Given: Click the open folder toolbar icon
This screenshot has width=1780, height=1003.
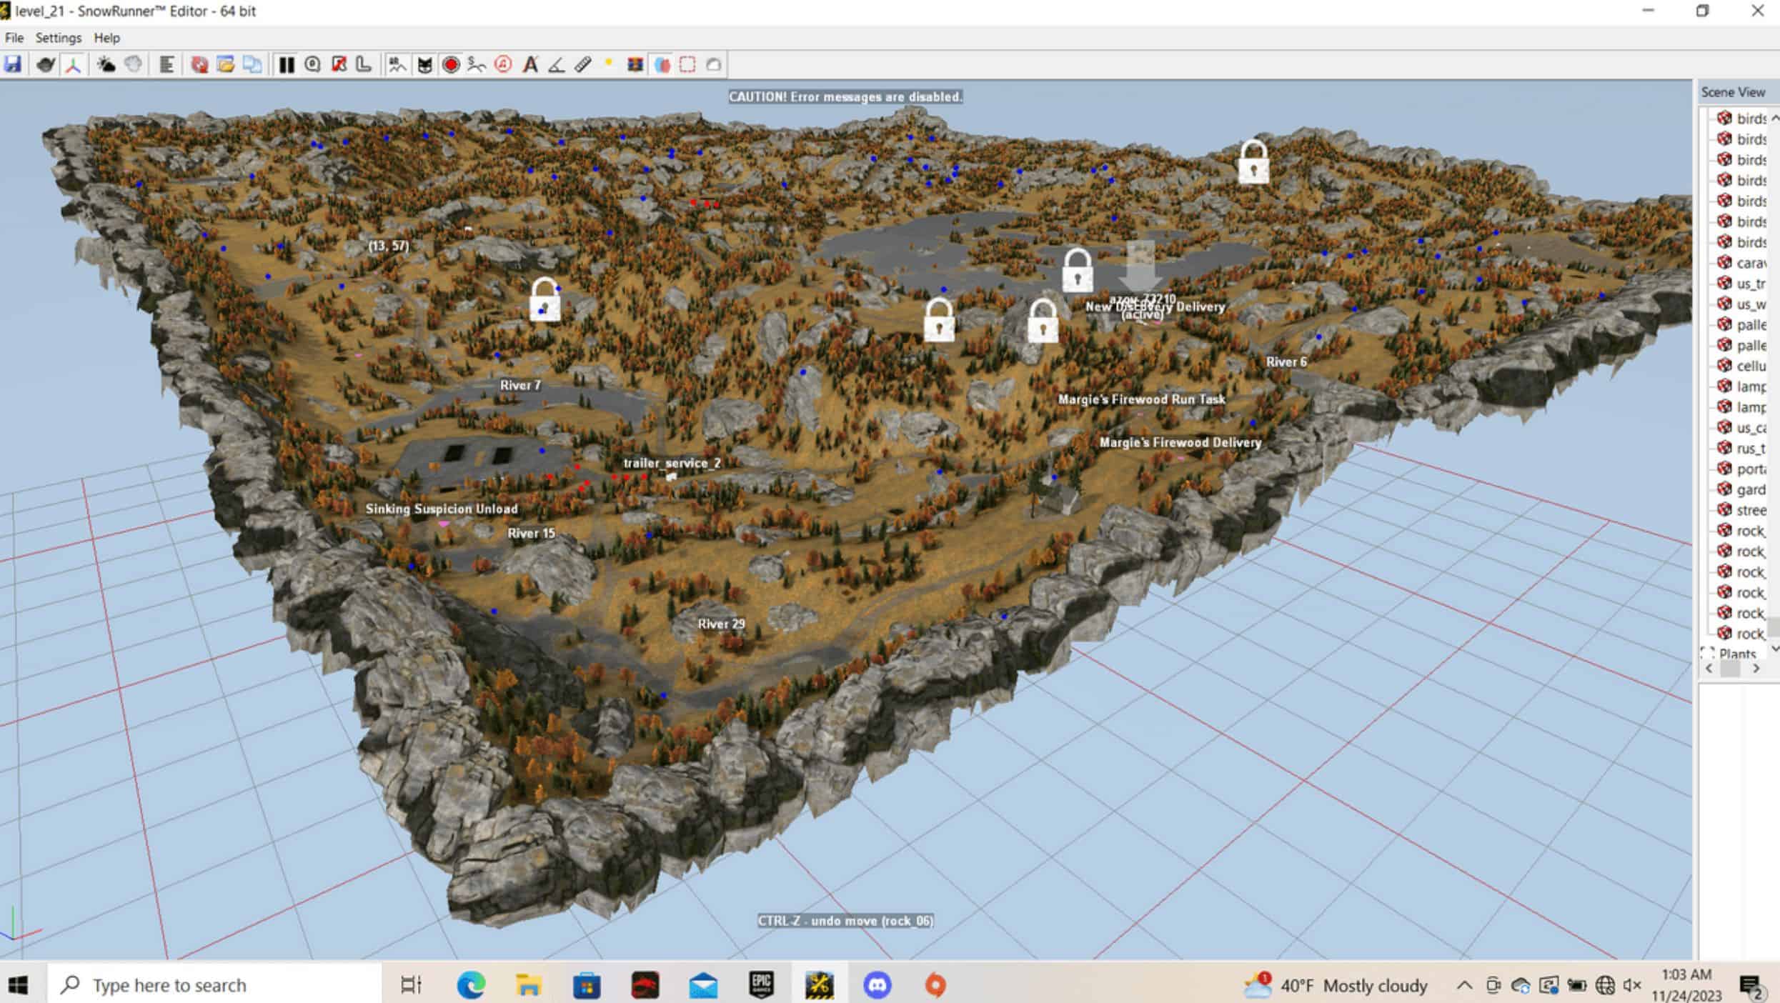Looking at the screenshot, I should tap(226, 65).
